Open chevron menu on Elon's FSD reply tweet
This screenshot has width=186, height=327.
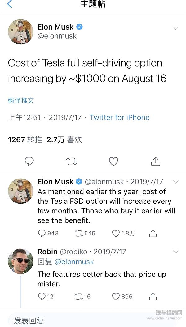[176, 182]
